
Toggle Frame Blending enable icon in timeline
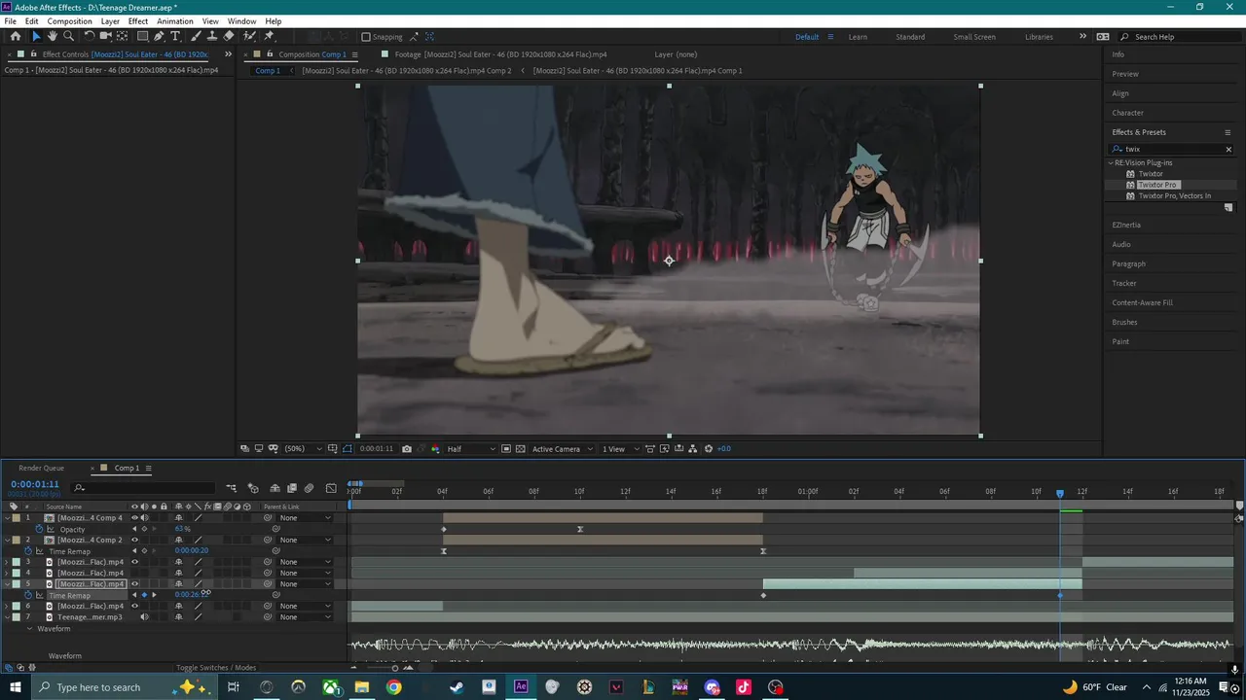tap(291, 488)
